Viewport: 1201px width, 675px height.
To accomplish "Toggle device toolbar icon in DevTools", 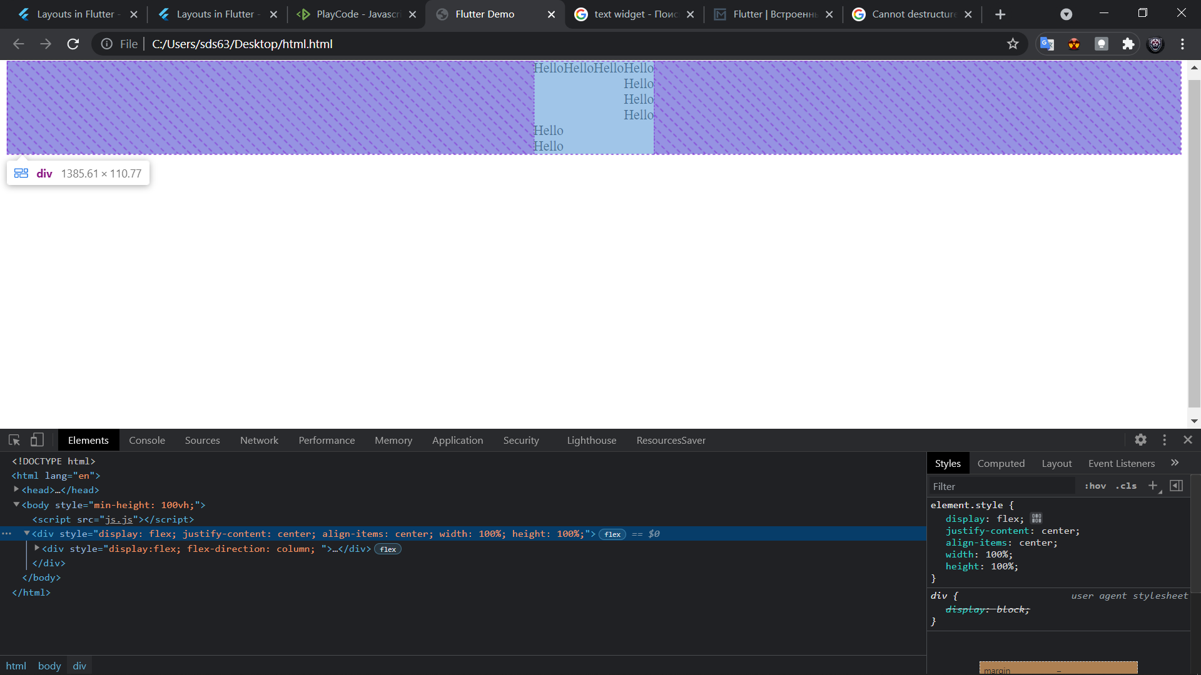I will (38, 440).
